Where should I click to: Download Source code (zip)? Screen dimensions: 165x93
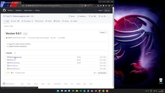[x=13, y=66]
